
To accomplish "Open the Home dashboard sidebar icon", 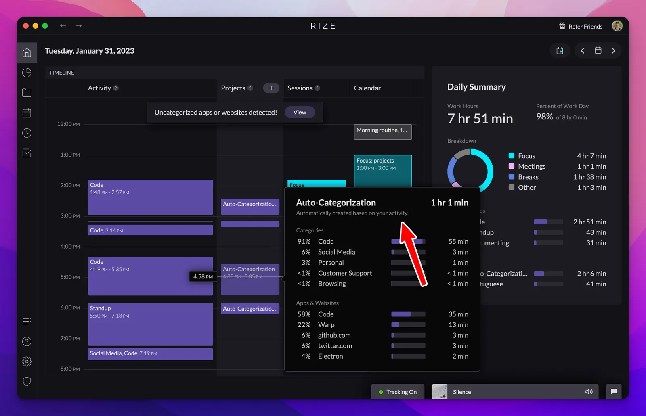I will [27, 52].
